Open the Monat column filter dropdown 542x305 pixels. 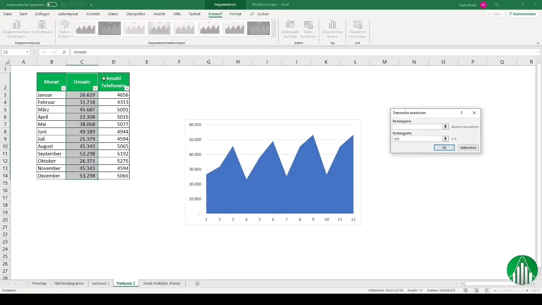(x=64, y=88)
